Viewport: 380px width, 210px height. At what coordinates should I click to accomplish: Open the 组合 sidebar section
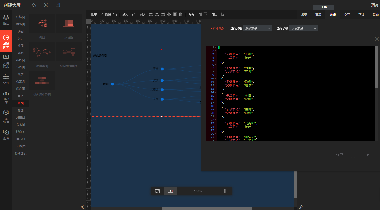point(6,135)
